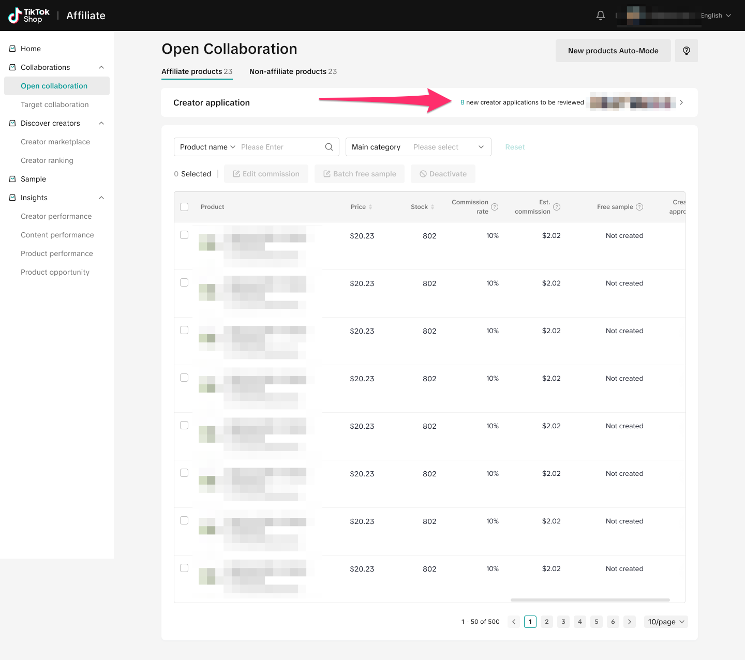Click the Commission rate info icon
Screen dimensions: 745x660
(495, 207)
